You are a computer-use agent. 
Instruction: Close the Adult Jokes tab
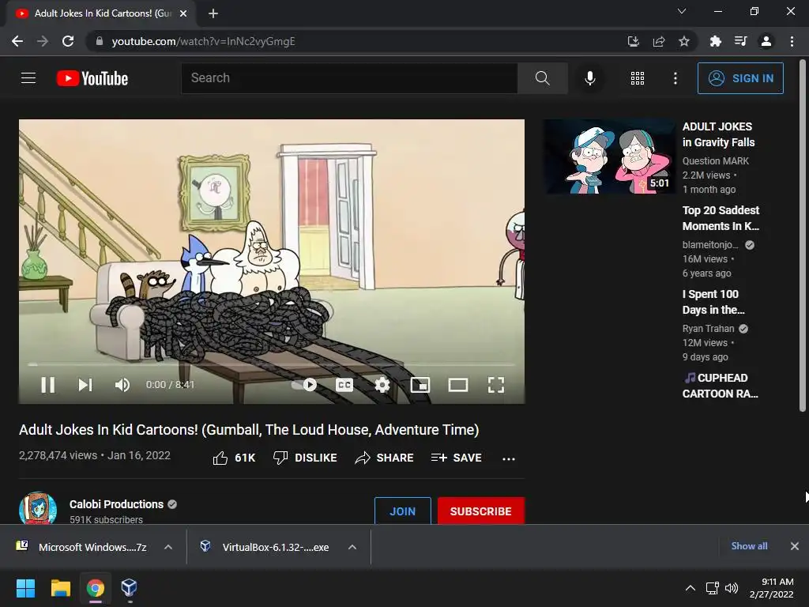183,13
